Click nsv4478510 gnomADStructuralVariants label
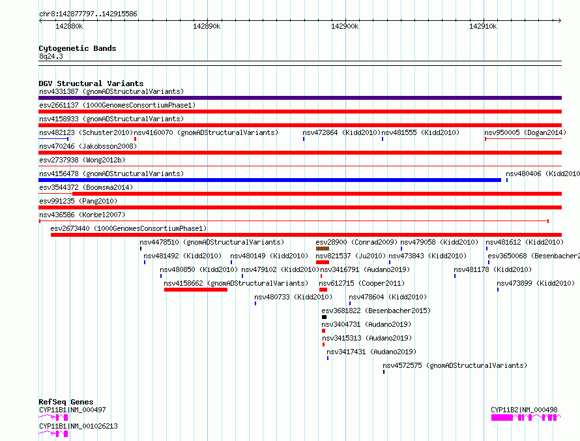The width and height of the screenshot is (580, 441). pos(212,242)
